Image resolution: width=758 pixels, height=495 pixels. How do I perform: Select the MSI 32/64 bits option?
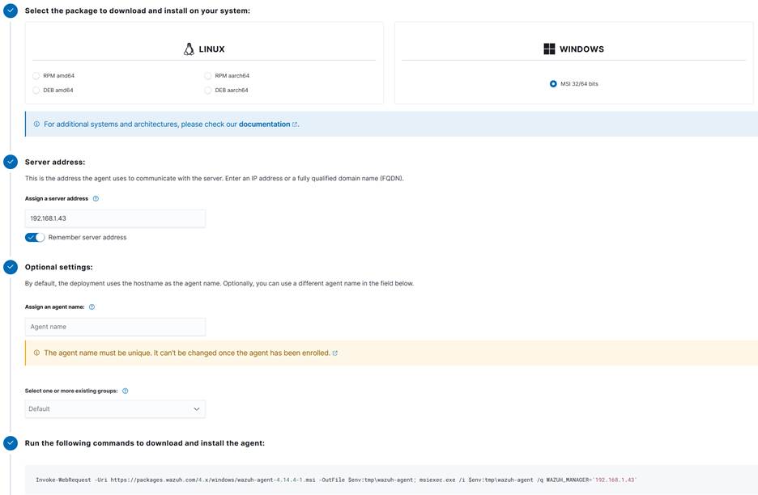click(553, 84)
